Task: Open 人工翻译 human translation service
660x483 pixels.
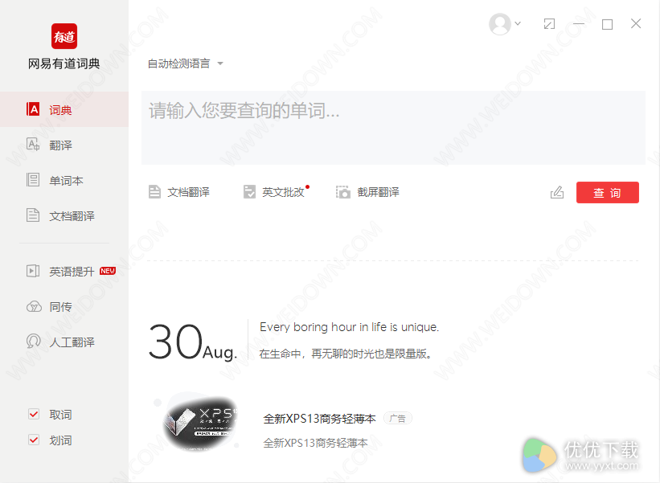Action: coord(64,342)
